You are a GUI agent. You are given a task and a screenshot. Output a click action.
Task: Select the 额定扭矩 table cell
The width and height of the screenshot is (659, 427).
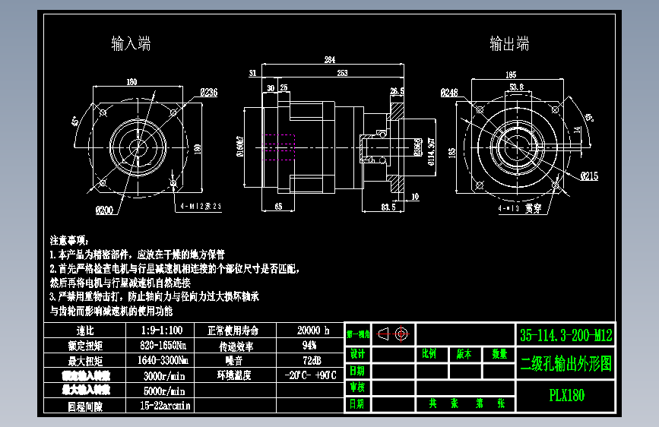pyautogui.click(x=85, y=346)
